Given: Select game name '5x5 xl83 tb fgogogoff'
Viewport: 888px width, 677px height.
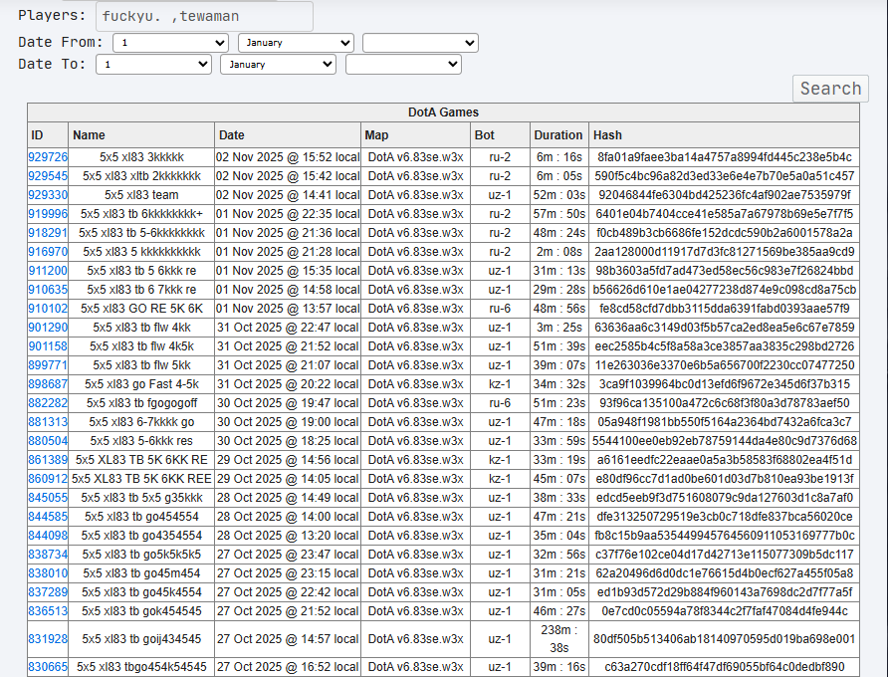Looking at the screenshot, I should (x=141, y=403).
